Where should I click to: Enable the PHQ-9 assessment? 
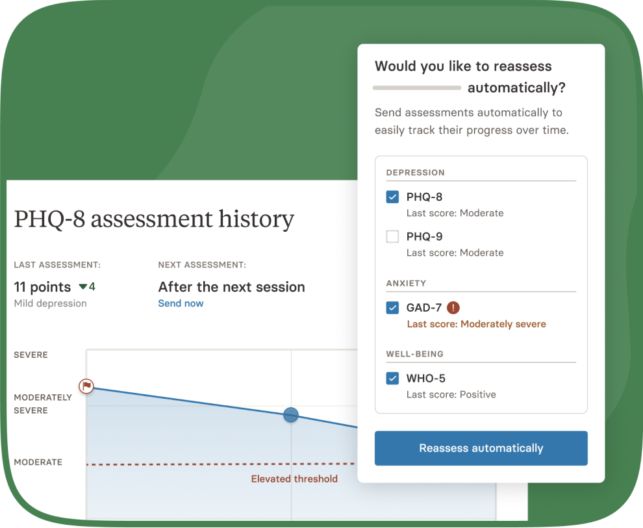pos(392,236)
